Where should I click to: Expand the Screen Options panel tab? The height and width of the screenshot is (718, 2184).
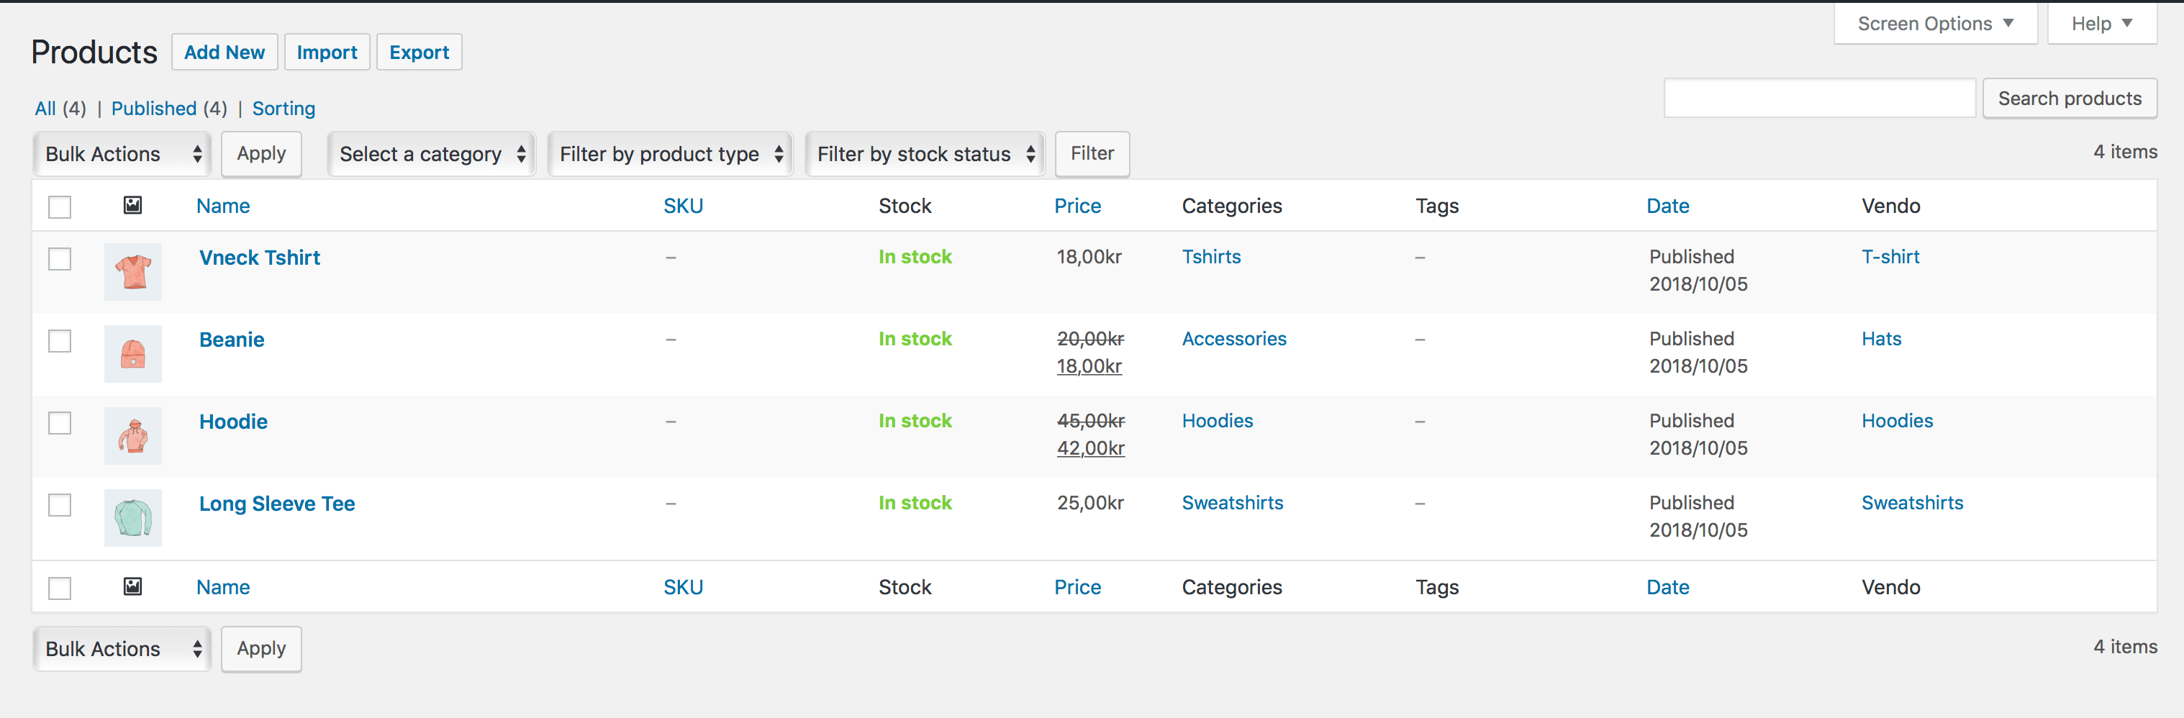[1934, 24]
